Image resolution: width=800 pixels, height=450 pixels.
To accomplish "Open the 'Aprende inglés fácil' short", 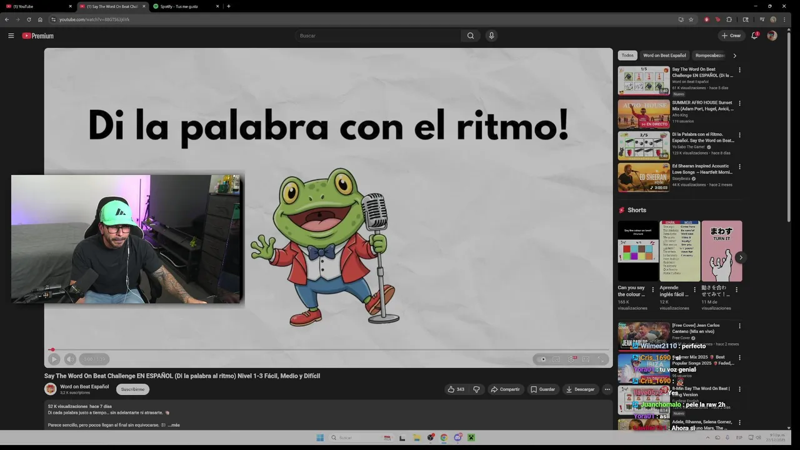I will click(x=680, y=251).
